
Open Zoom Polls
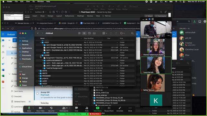point(87,109)
